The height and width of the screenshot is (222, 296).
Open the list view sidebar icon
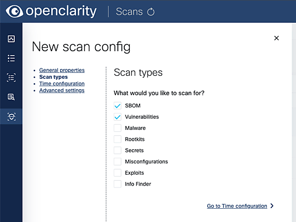[x=11, y=58]
